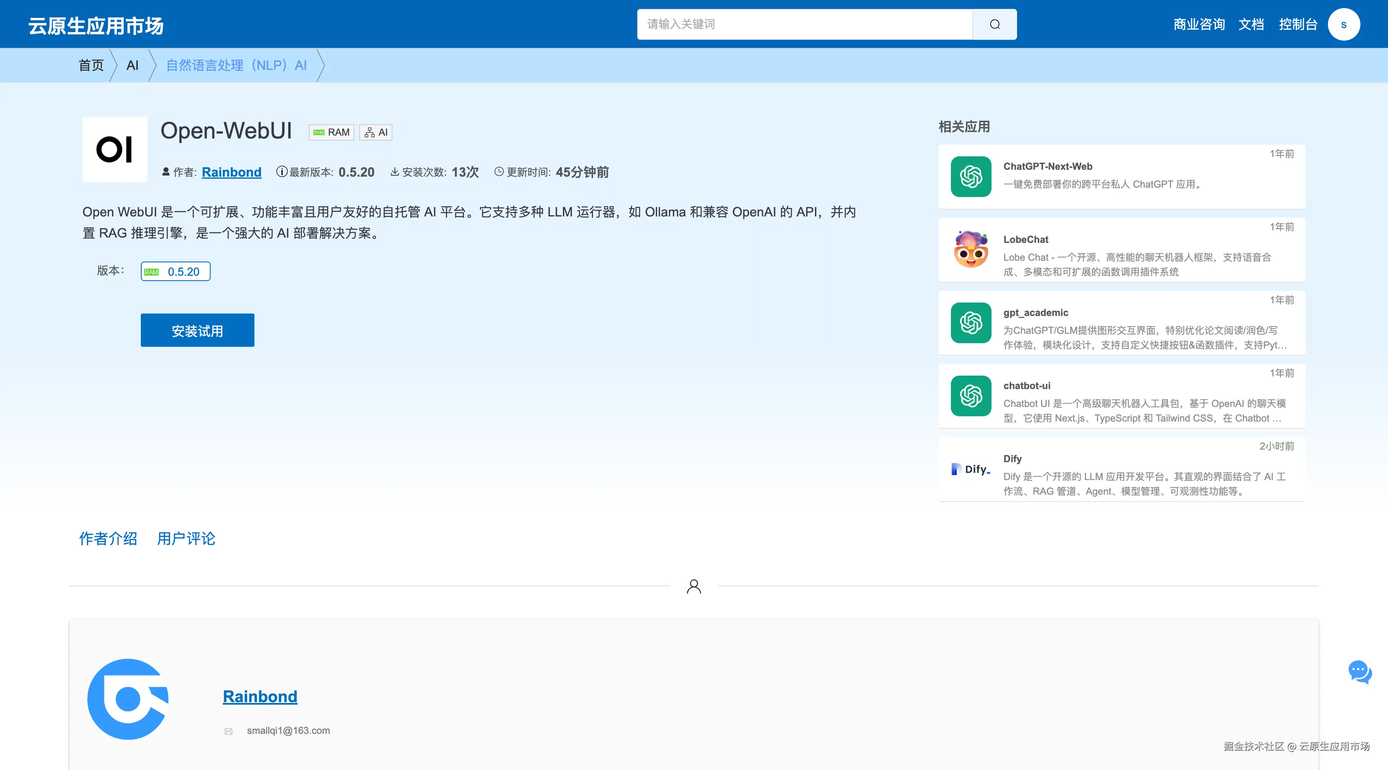Click the chatbot-ui app icon
This screenshot has width=1388, height=770.
coord(970,396)
